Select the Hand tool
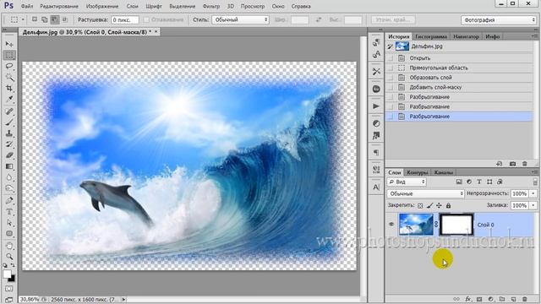 point(9,246)
